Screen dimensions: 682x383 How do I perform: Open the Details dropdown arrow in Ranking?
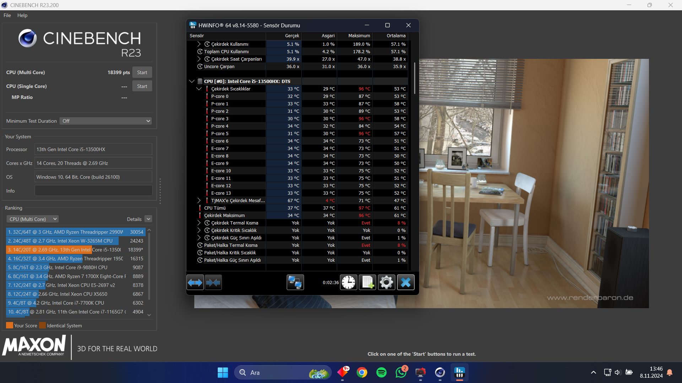(148, 219)
